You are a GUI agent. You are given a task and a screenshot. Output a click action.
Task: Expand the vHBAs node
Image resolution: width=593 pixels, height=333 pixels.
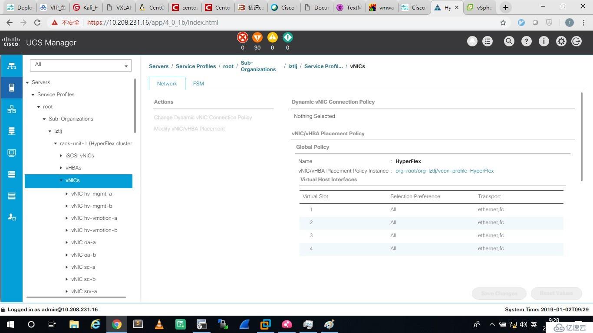click(61, 168)
